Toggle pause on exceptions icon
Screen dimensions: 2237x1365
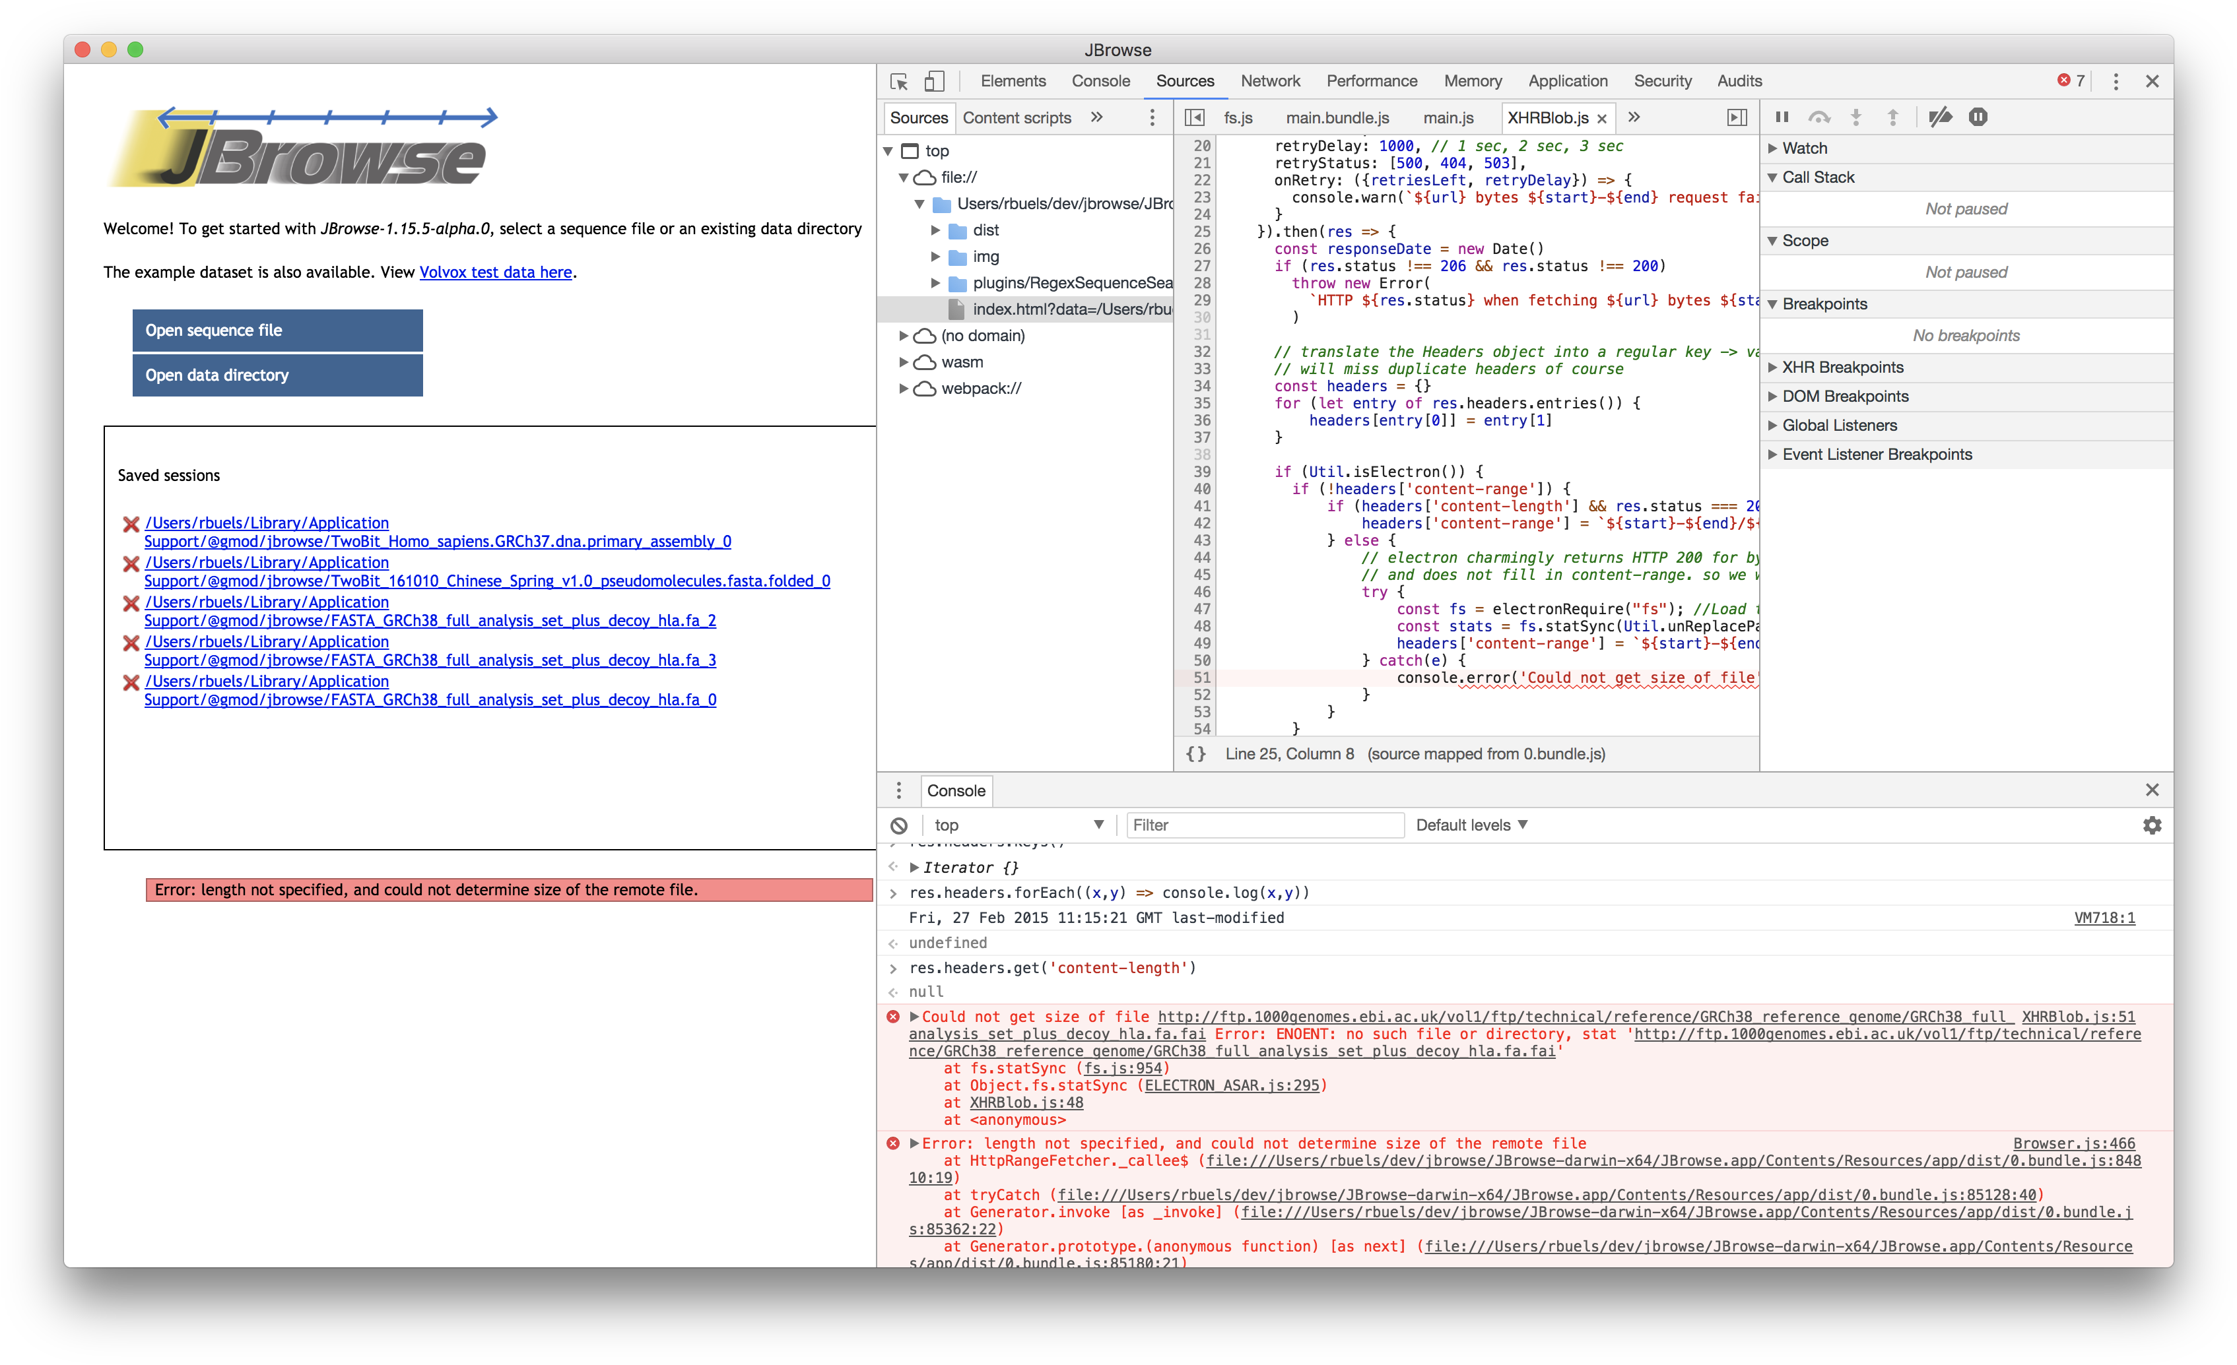point(1978,117)
